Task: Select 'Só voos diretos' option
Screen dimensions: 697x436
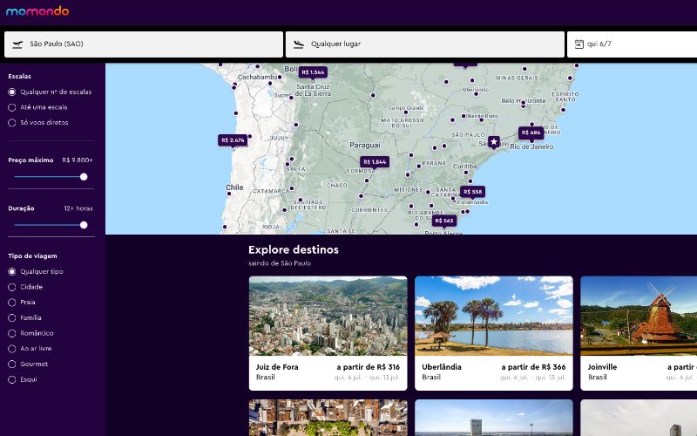Action: click(38, 122)
